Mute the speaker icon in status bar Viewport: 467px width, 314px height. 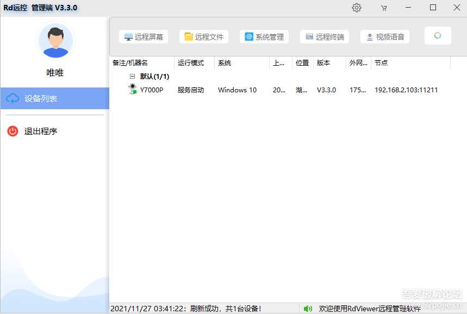coord(309,308)
